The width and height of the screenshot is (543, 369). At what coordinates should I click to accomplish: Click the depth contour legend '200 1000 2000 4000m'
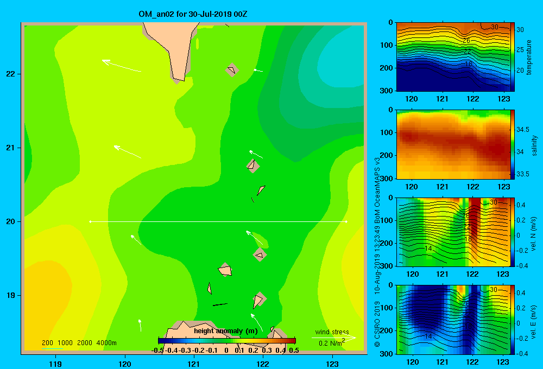79,343
